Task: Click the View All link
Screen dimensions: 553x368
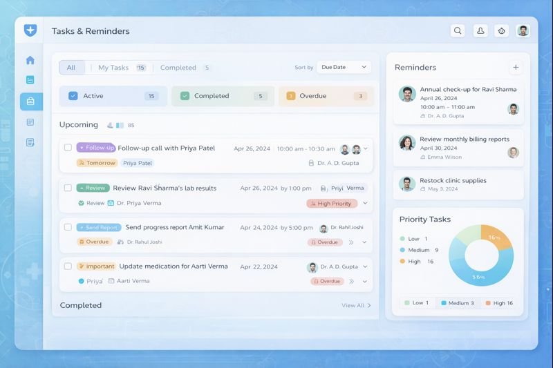Action: (356, 305)
